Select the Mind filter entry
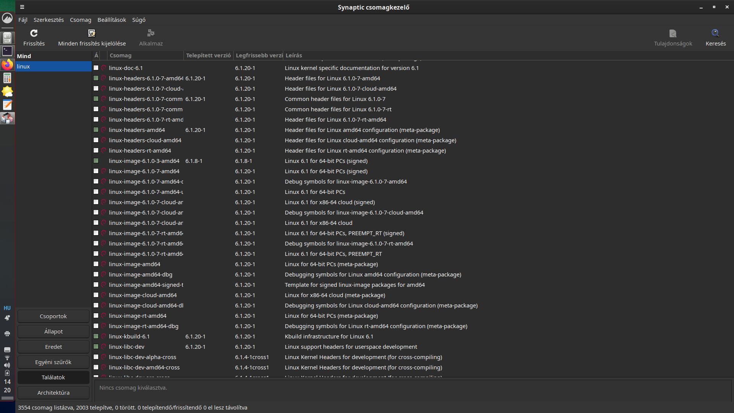734x413 pixels. 54,56
